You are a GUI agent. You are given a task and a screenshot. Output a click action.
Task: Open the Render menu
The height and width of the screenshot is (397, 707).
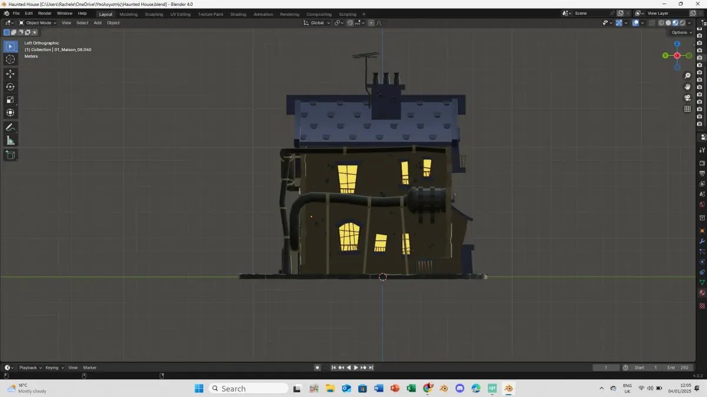45,13
